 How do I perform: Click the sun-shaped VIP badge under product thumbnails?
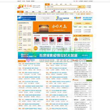pos(36,48)
